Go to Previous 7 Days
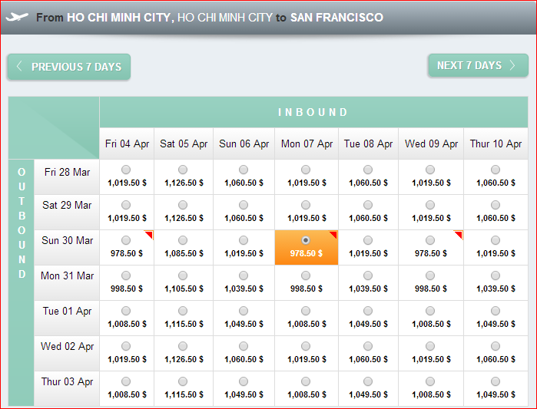The image size is (537, 409). pos(69,67)
